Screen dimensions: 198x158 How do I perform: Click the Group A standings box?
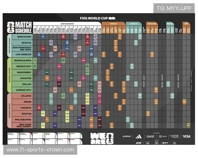pyautogui.click(x=14, y=135)
